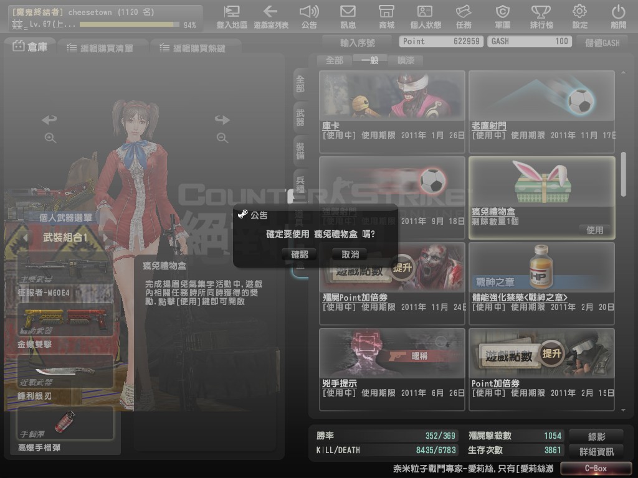Zoom in on the character model
Screen dimensions: 638x478
(50, 138)
